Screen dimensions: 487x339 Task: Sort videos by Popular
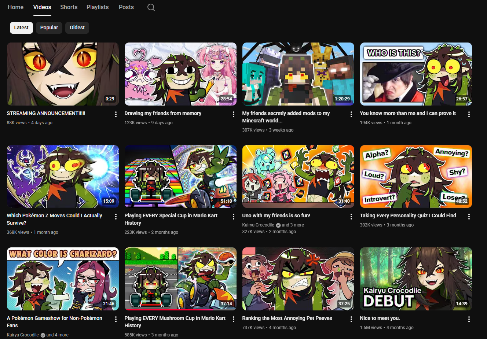[49, 28]
